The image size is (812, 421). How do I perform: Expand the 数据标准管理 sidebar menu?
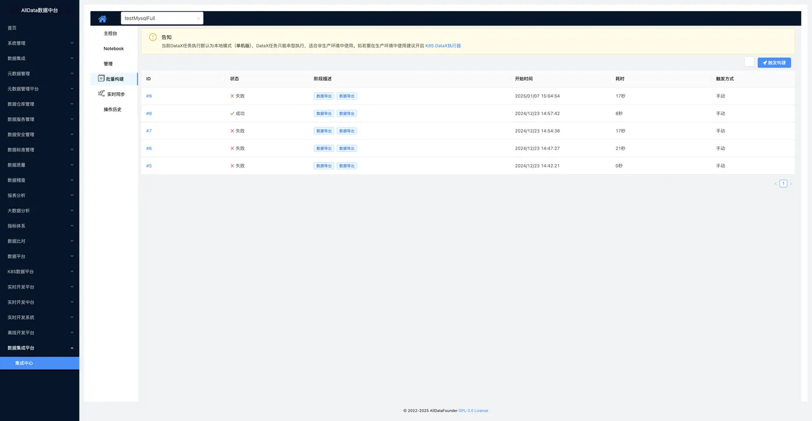point(39,150)
